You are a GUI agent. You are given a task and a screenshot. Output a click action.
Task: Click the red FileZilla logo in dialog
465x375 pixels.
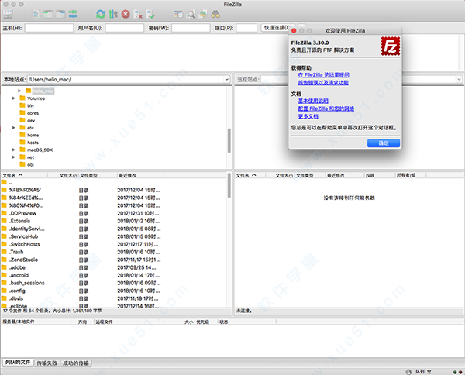coord(391,46)
